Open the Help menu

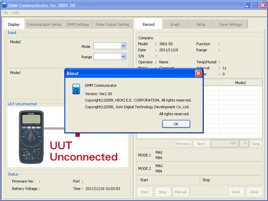[15, 13]
